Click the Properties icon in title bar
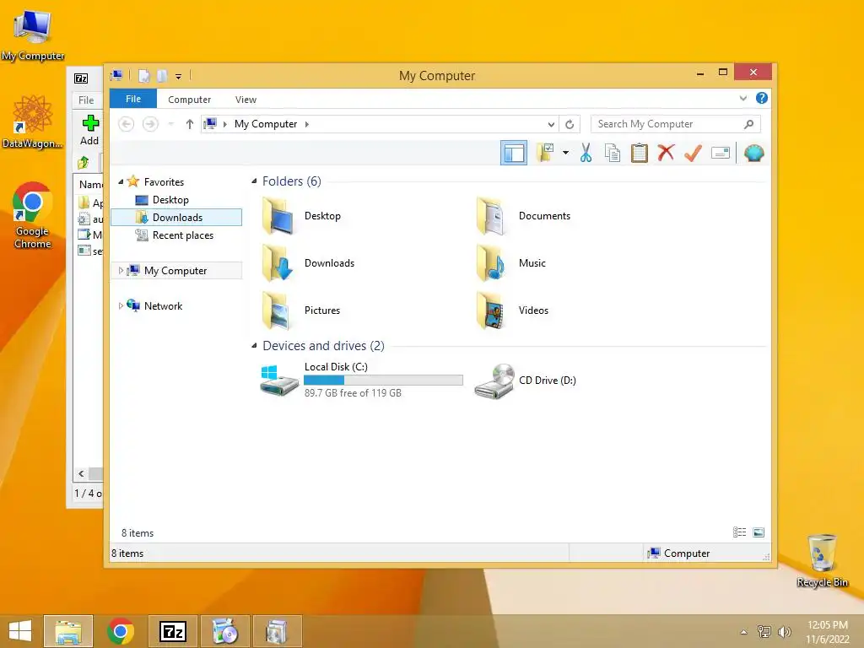Image resolution: width=864 pixels, height=648 pixels. pos(144,75)
